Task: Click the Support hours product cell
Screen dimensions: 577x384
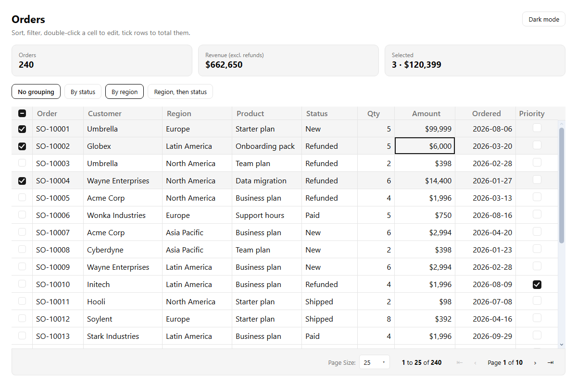Action: point(267,215)
